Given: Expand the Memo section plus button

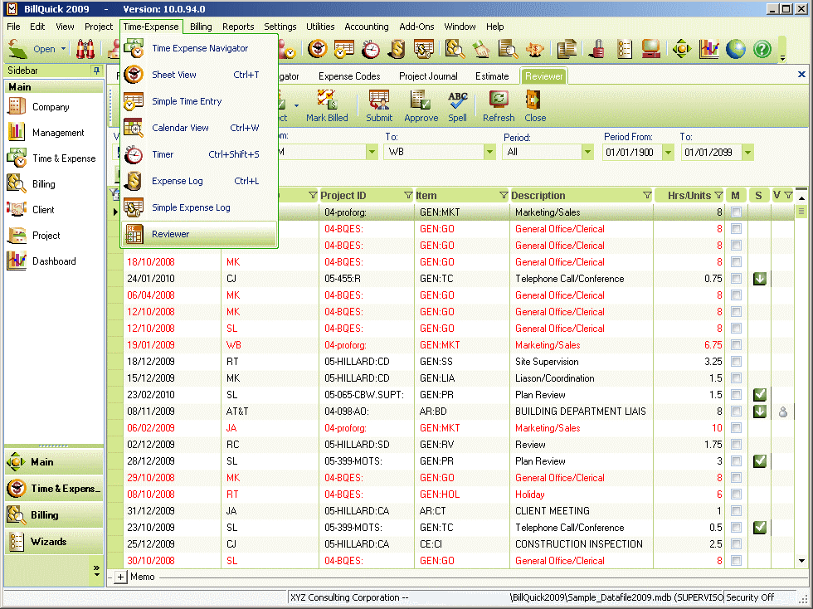Looking at the screenshot, I should 120,577.
